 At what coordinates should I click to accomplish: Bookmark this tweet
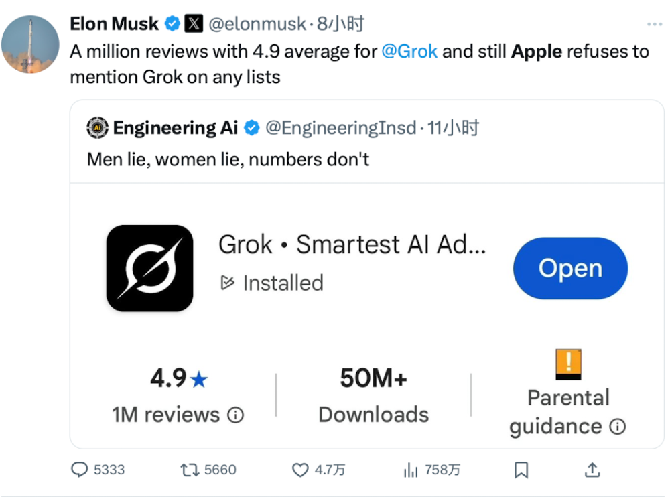click(x=521, y=470)
